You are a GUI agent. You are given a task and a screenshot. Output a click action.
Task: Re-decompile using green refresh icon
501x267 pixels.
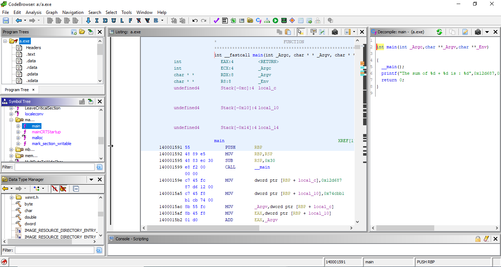(439, 32)
